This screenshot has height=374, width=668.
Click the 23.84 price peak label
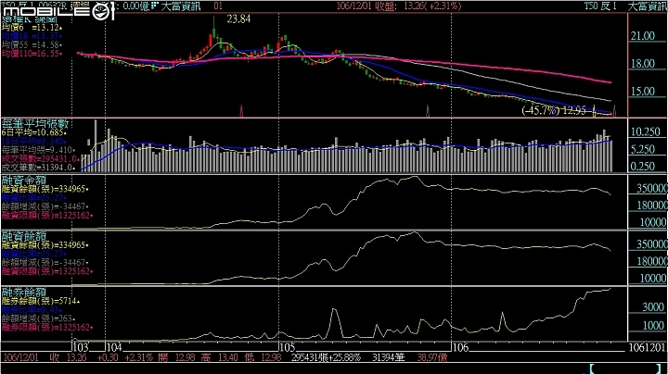click(x=238, y=19)
